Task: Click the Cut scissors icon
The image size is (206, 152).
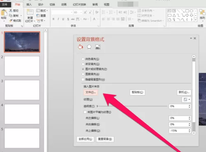Action: [x=11, y=10]
